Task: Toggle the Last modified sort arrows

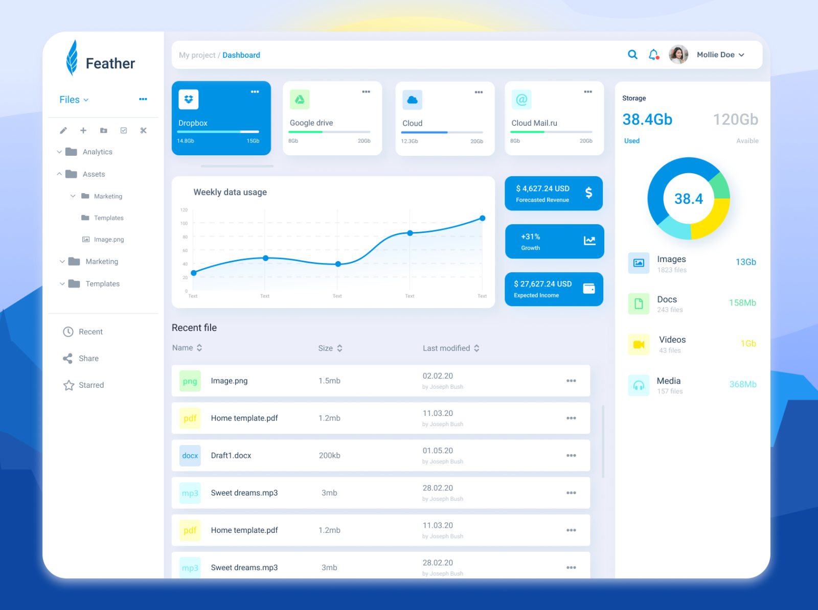Action: click(476, 348)
